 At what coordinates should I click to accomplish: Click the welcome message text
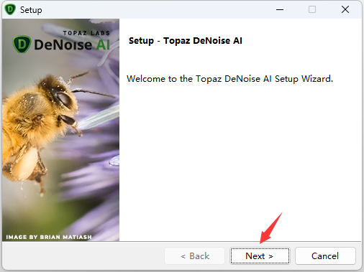tap(229, 79)
